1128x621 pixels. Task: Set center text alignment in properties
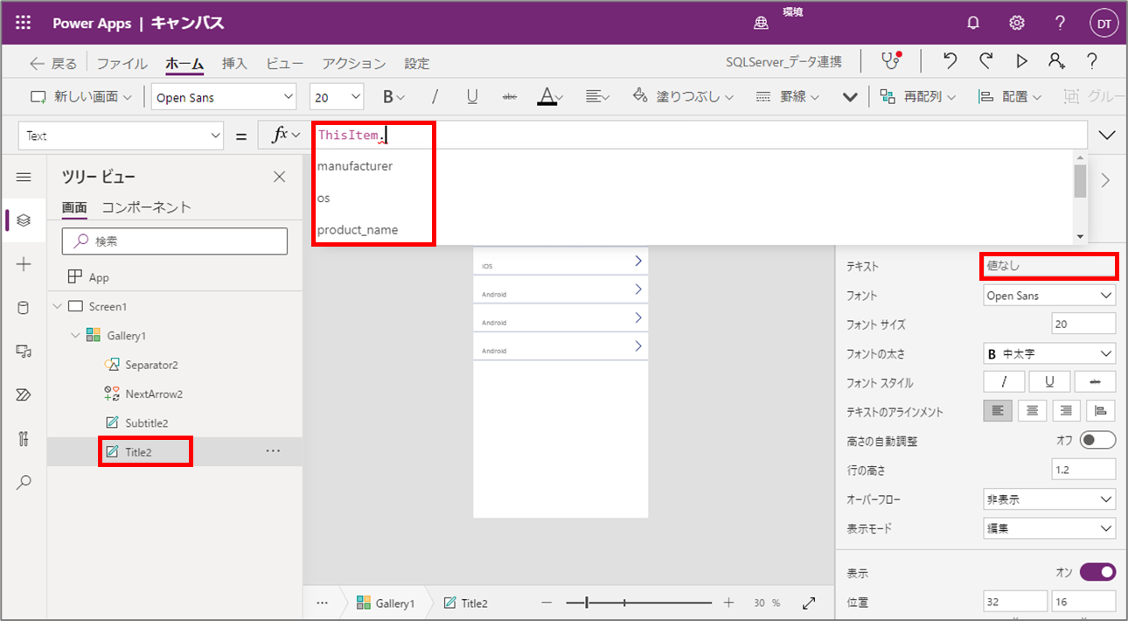coord(1032,411)
